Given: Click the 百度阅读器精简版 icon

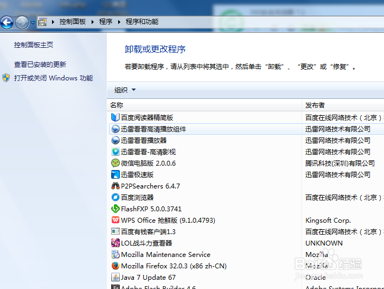Looking at the screenshot, I should click(116, 117).
